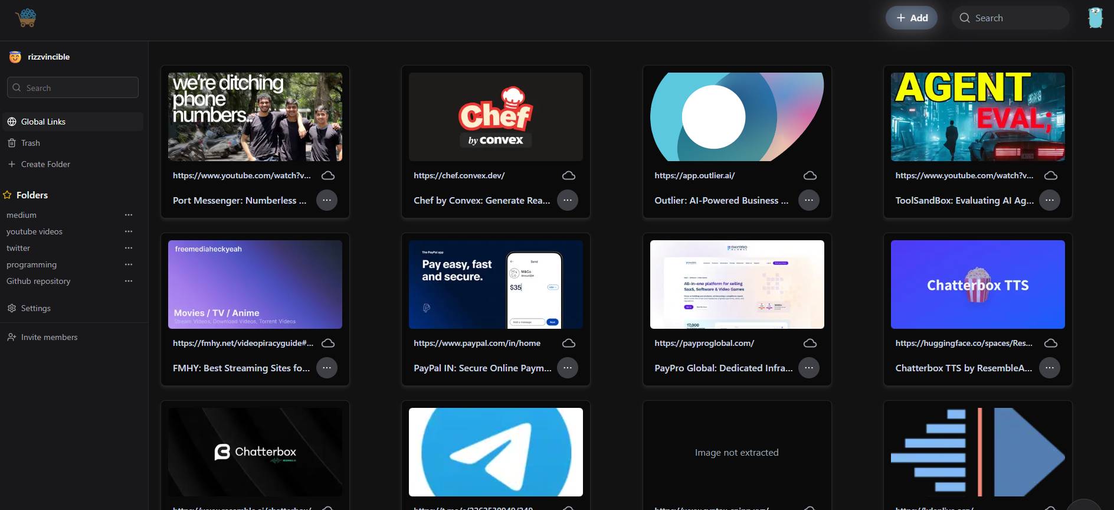
Task: Open the twitter folder options menu
Action: 129,248
